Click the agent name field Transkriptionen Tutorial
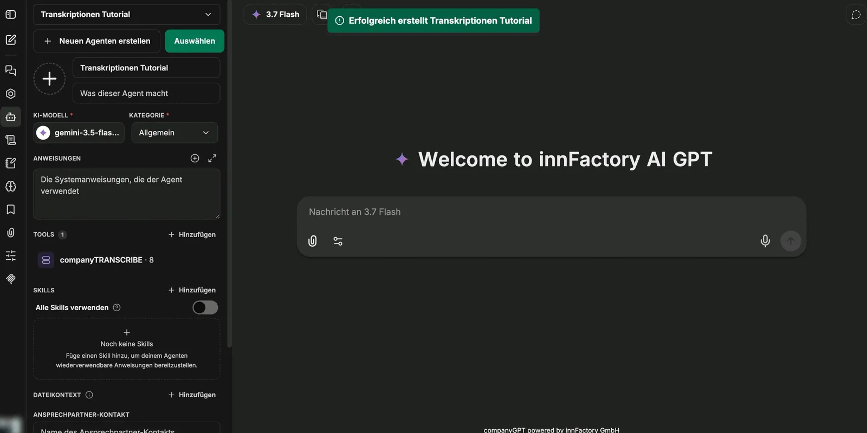The height and width of the screenshot is (433, 867). (146, 68)
